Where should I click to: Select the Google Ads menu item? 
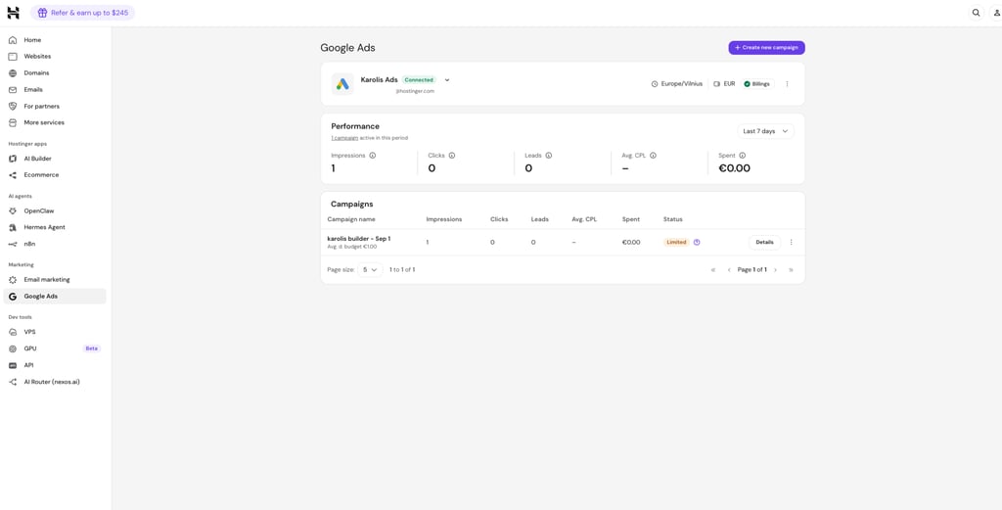point(55,297)
